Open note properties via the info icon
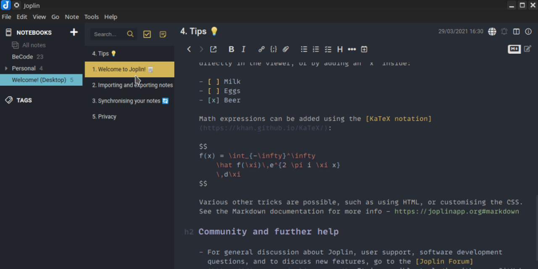The height and width of the screenshot is (269, 538). click(x=528, y=32)
